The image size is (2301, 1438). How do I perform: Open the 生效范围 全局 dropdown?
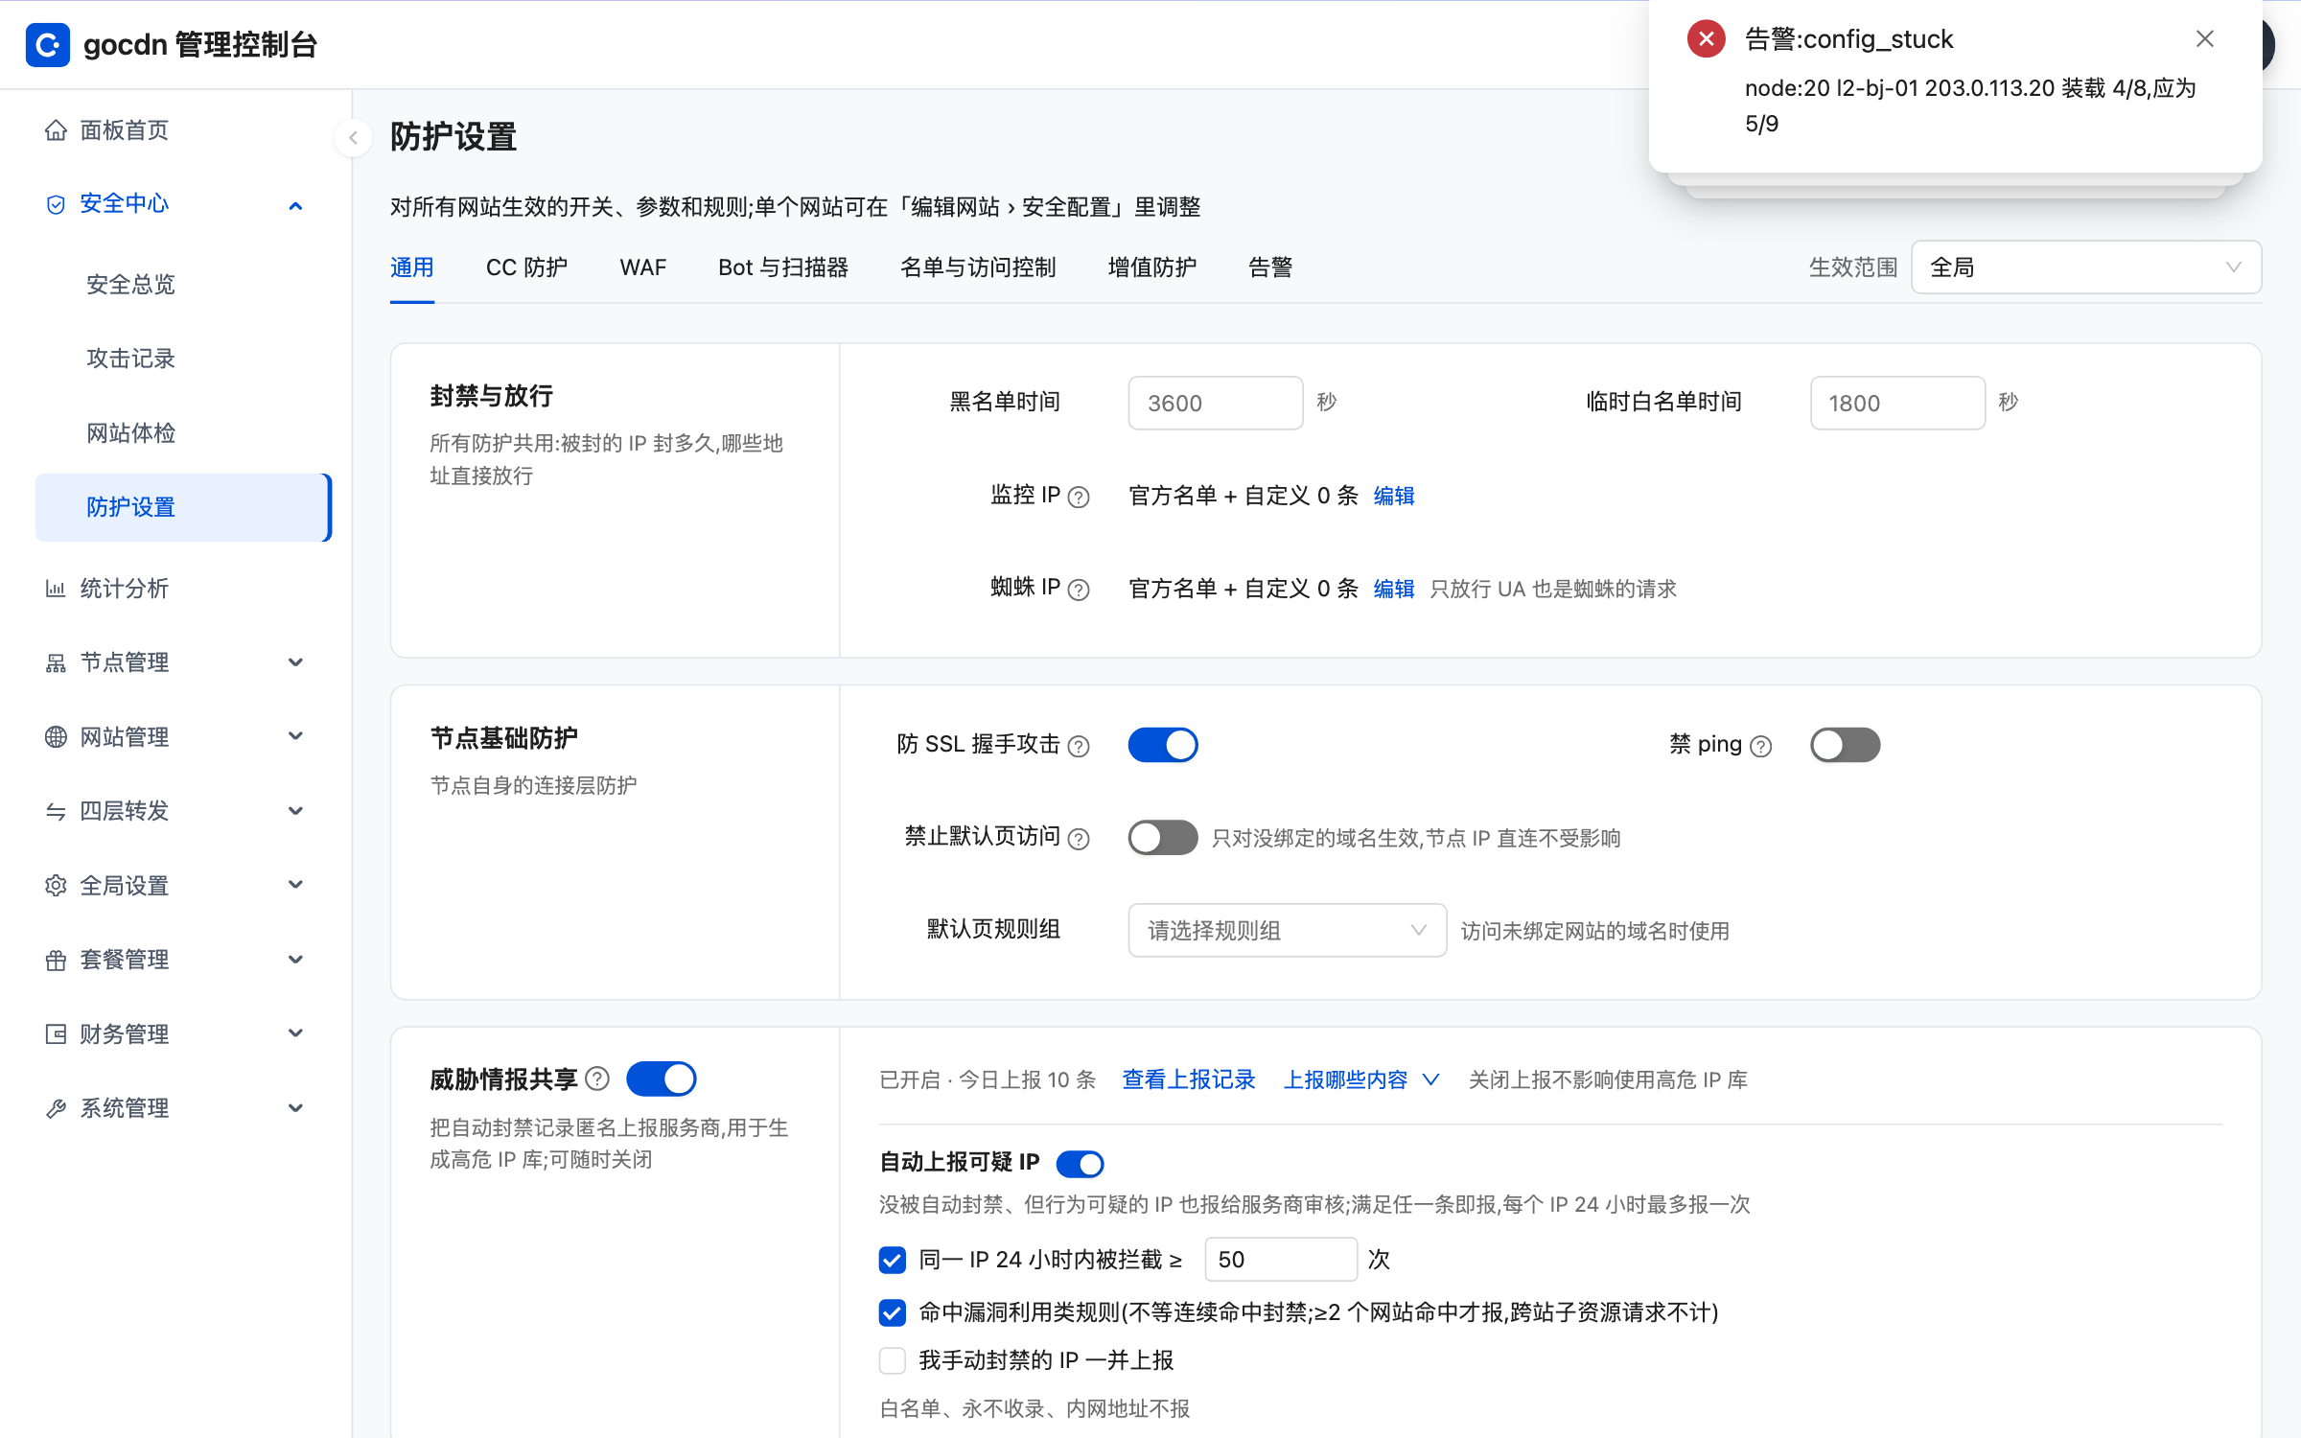pos(2086,267)
